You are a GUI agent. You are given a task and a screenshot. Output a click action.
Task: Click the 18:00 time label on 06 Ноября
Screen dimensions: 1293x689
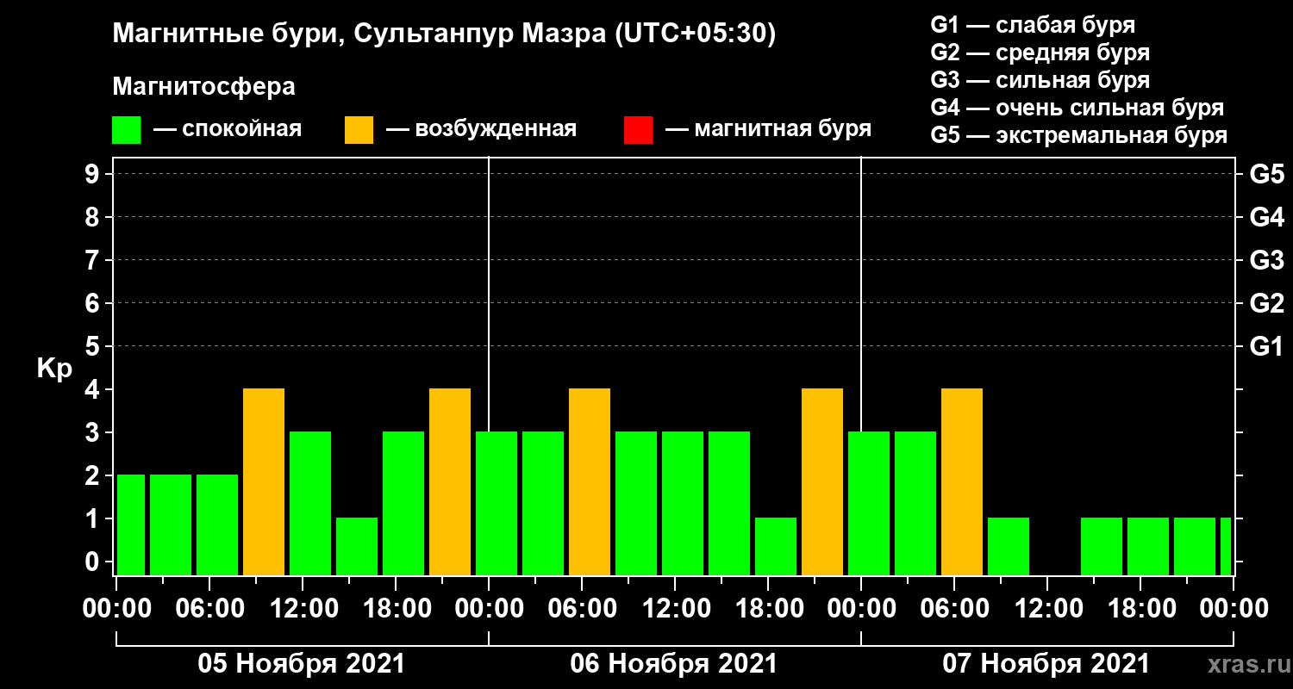point(768,609)
